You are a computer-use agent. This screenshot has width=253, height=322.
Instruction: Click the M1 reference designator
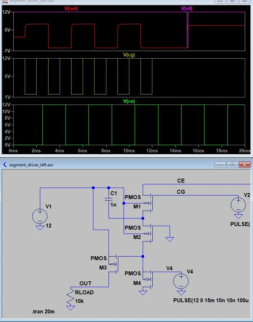137,207
